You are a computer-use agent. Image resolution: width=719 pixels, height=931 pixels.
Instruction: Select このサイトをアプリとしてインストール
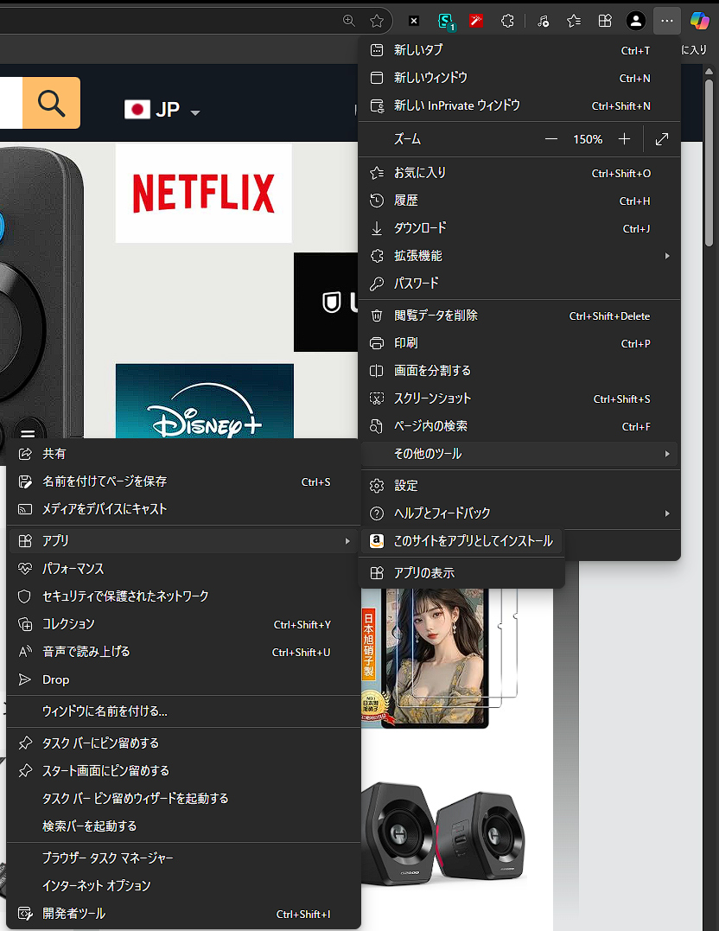click(x=472, y=542)
